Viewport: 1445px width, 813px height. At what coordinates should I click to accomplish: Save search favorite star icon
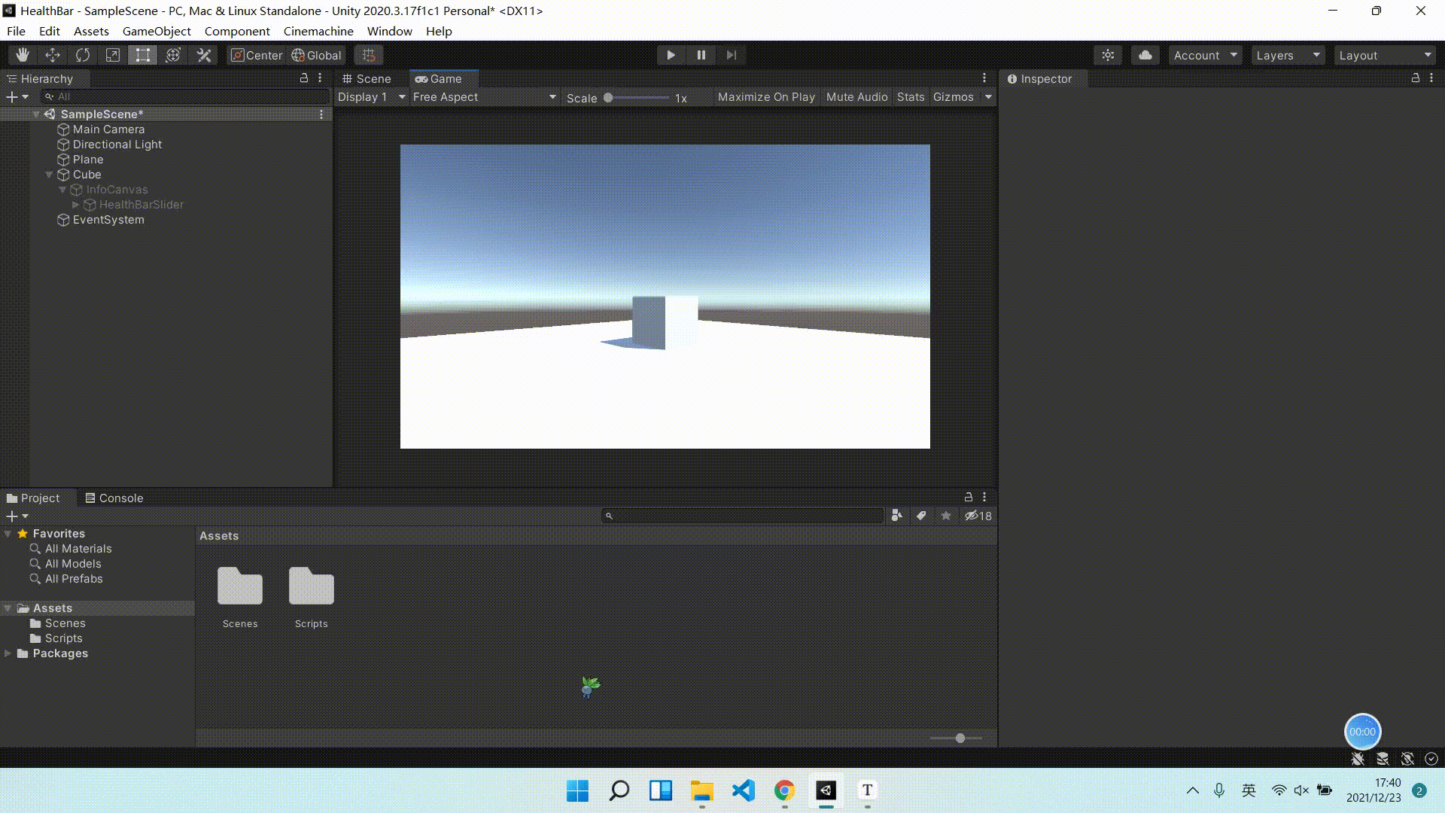click(x=946, y=516)
